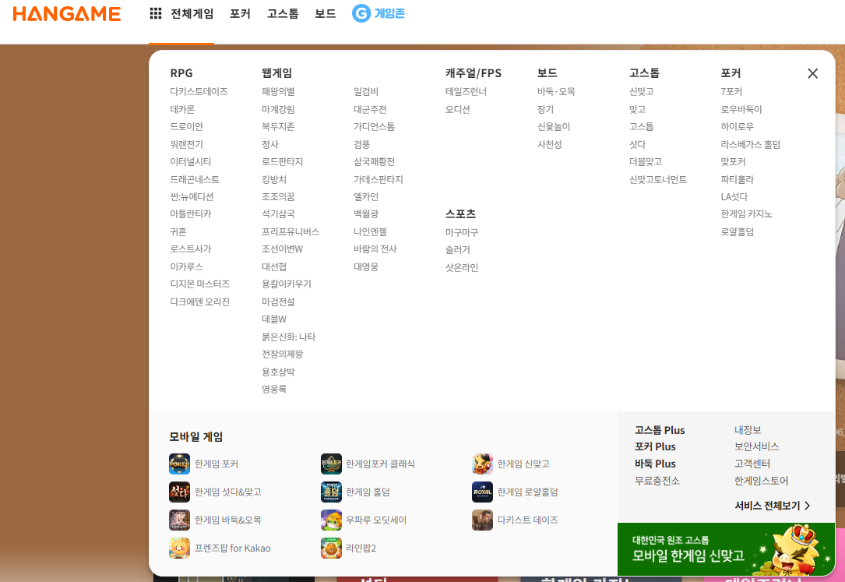This screenshot has height=582, width=845.
Task: Select 조선이변W web game
Action: [x=283, y=249]
